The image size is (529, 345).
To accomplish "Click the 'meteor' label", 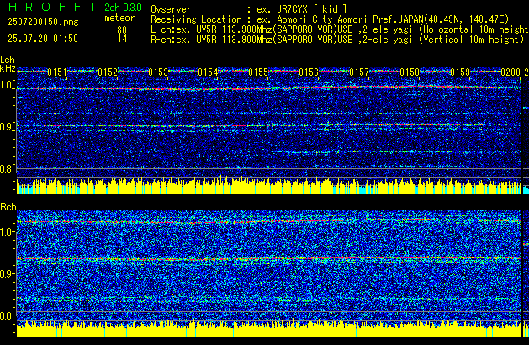I will [119, 18].
